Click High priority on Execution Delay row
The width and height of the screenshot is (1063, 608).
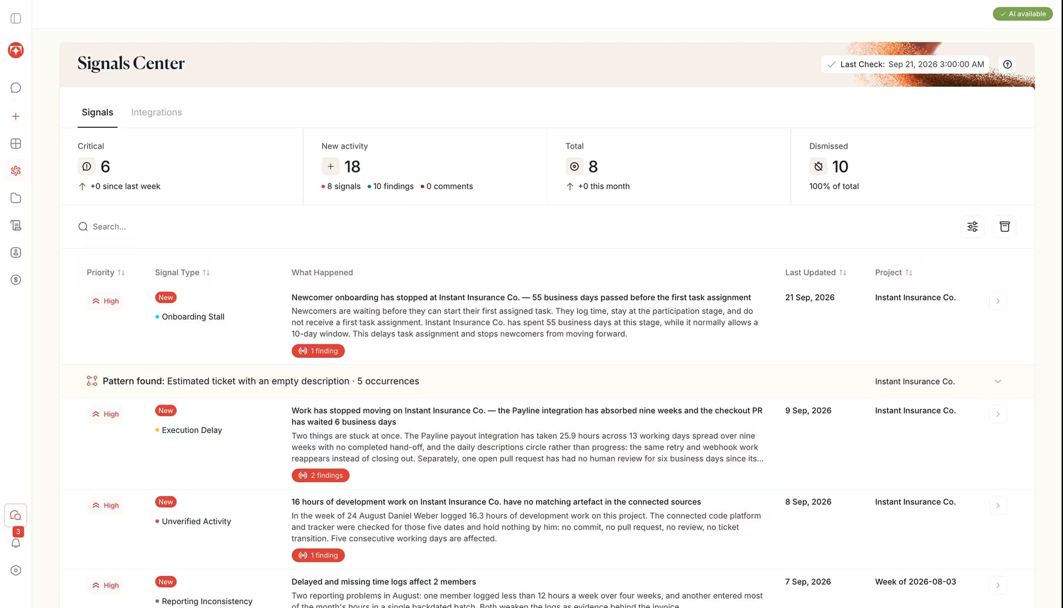(x=105, y=414)
